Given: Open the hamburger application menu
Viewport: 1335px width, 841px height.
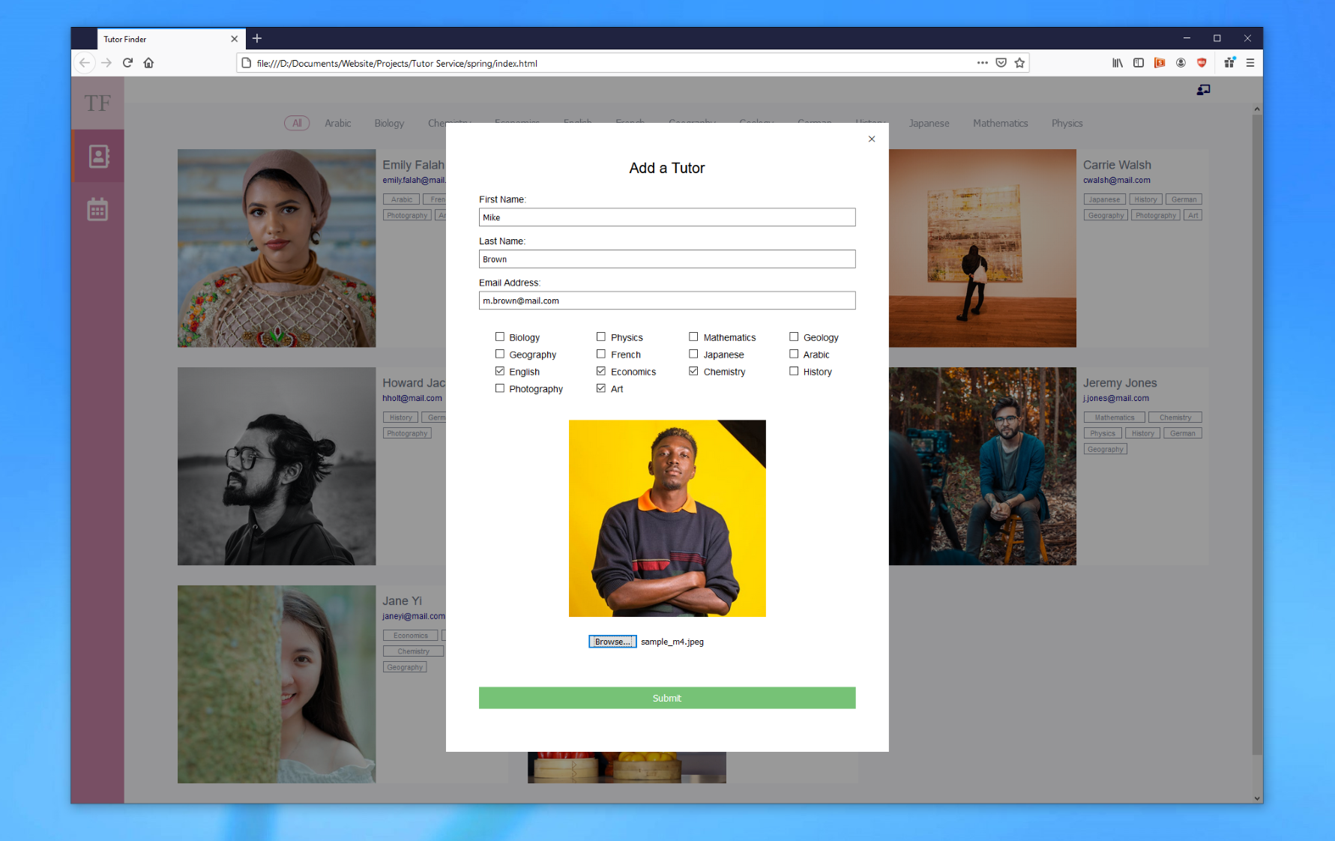Looking at the screenshot, I should pos(1250,63).
